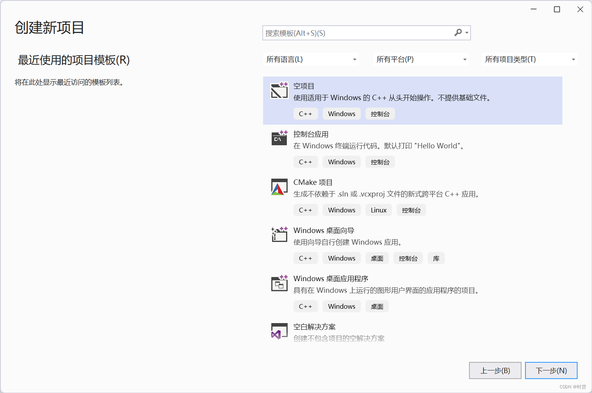
Task: Select the 空项目 title text
Action: click(304, 86)
